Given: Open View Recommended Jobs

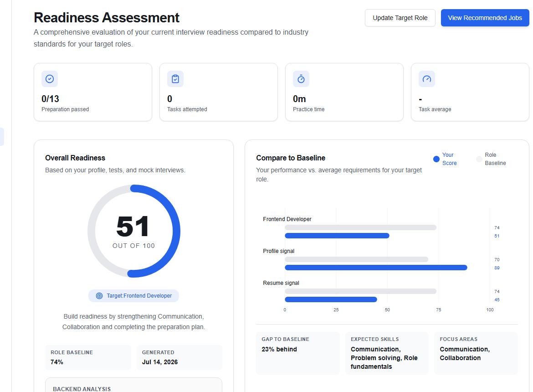Looking at the screenshot, I should pyautogui.click(x=485, y=18).
